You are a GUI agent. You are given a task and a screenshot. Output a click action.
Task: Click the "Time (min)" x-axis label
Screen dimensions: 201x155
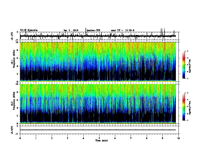[x=102, y=141]
